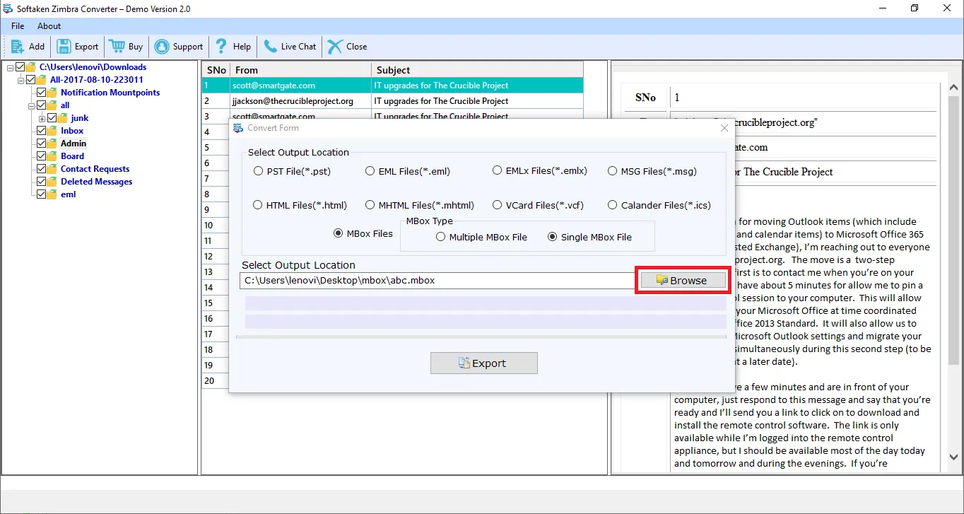Click the Notification Mountpoints folder icon
964x514 pixels.
[52, 93]
